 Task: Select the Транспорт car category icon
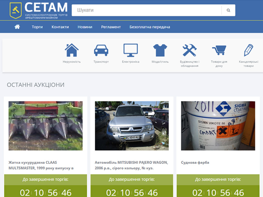coord(101,50)
